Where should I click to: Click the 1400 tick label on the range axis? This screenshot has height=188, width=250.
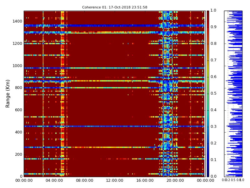17,21
